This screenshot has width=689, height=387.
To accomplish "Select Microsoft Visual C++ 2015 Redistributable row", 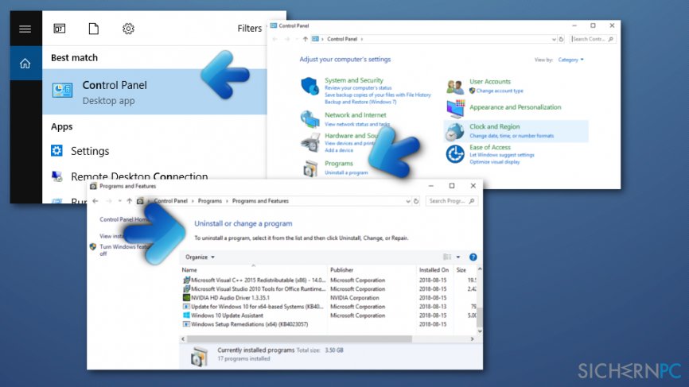I will 329,280.
